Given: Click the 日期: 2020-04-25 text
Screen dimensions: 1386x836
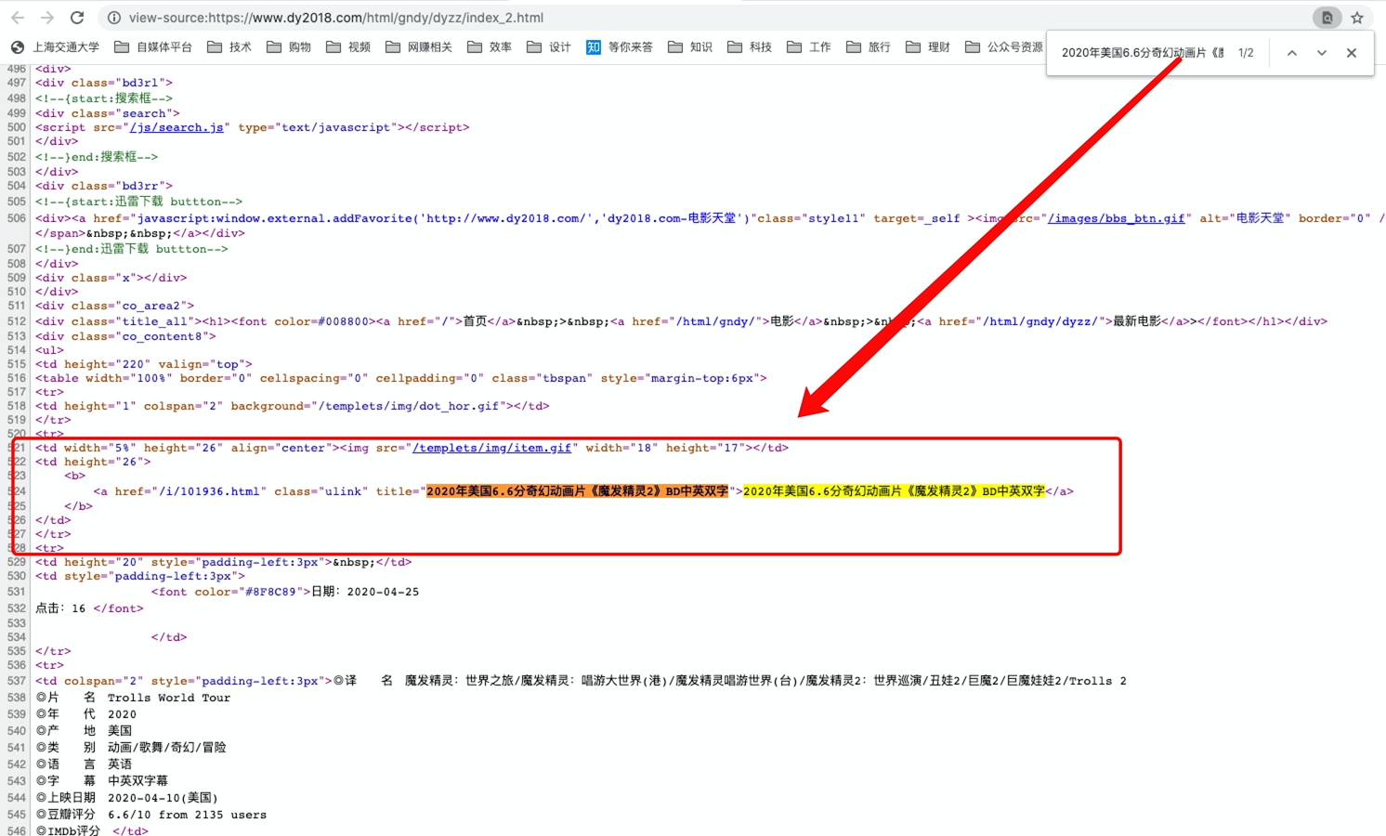Looking at the screenshot, I should coord(365,592).
